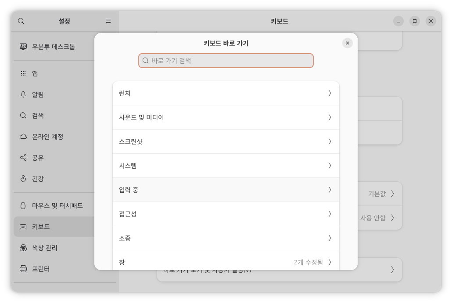Expand the 시스템 shortcuts section
Image resolution: width=452 pixels, height=303 pixels.
[226, 166]
